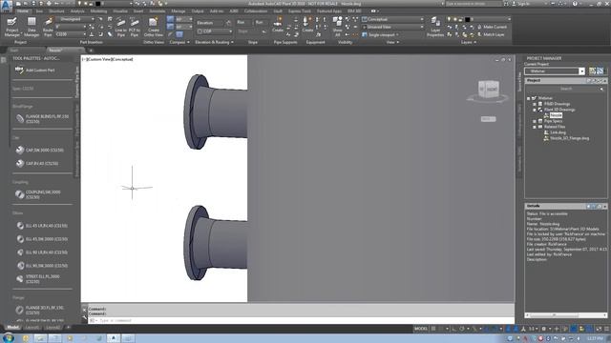Screen dimensions: 611x343
Task: Select ELL 90 SW 3000 part
Action: pos(42,265)
